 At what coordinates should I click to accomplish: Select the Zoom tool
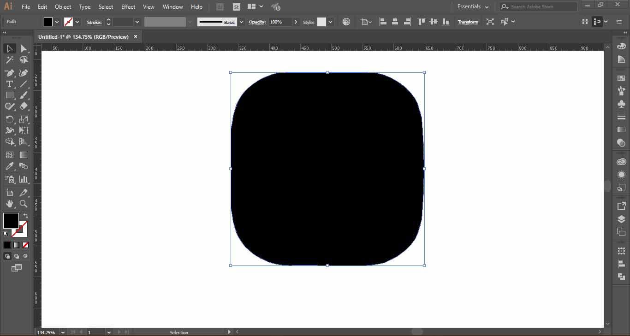pyautogui.click(x=24, y=204)
